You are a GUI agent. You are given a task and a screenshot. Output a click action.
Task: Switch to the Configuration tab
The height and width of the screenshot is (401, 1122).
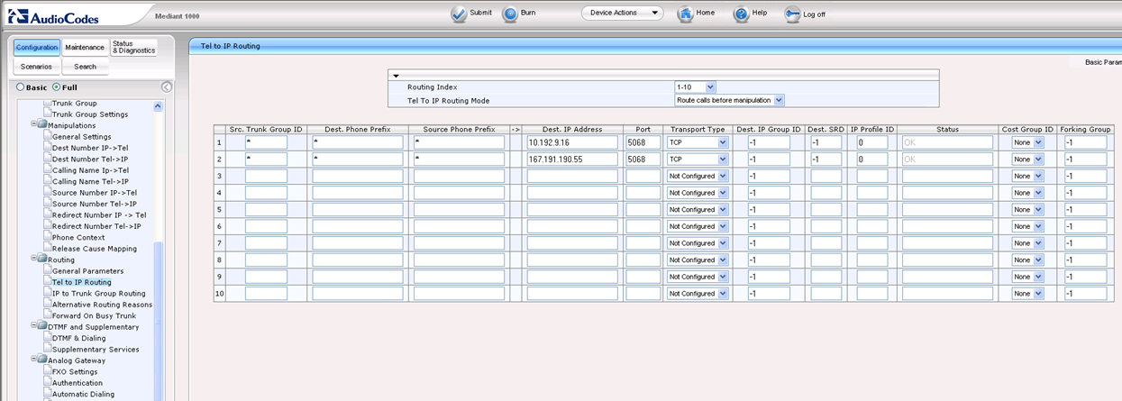37,47
